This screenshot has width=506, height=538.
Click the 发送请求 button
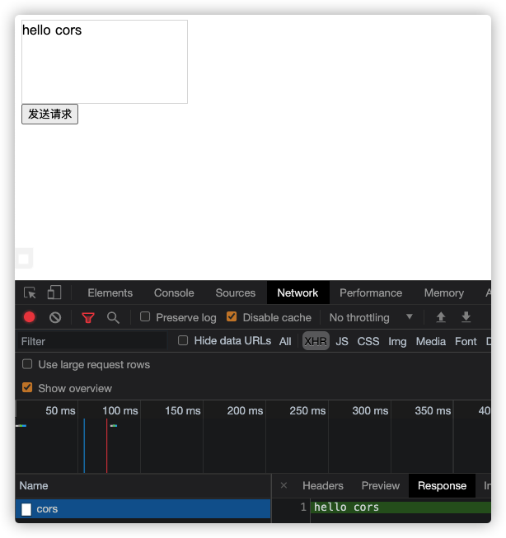click(x=49, y=115)
